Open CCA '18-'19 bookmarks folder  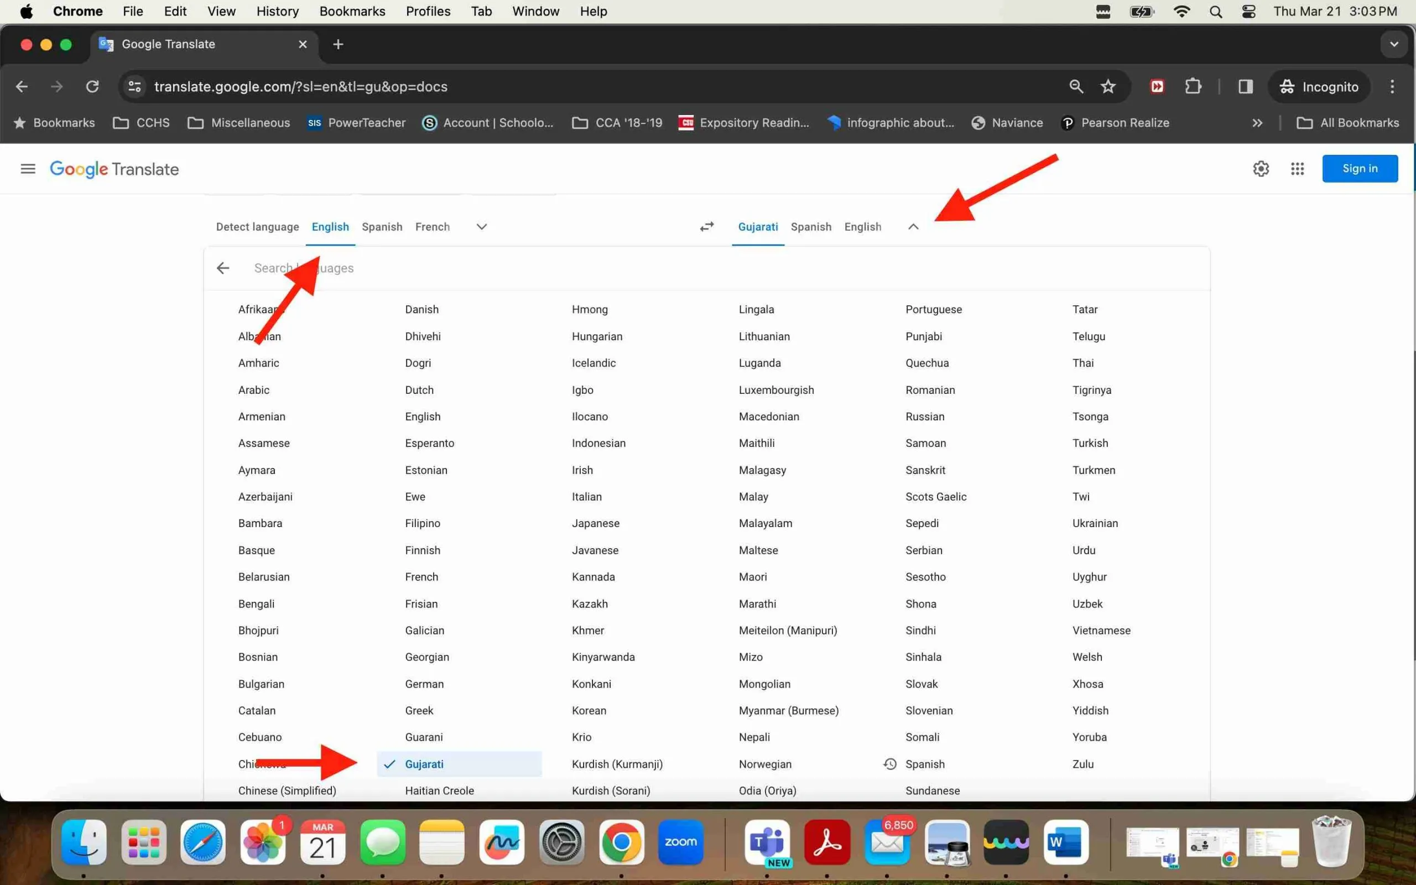pyautogui.click(x=617, y=123)
